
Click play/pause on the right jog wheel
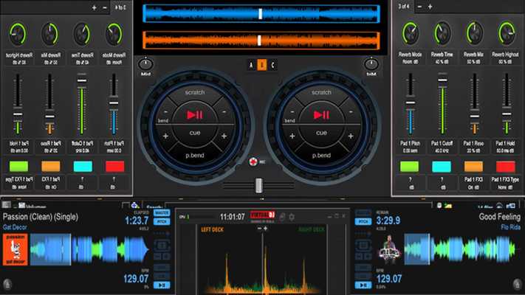click(x=321, y=115)
